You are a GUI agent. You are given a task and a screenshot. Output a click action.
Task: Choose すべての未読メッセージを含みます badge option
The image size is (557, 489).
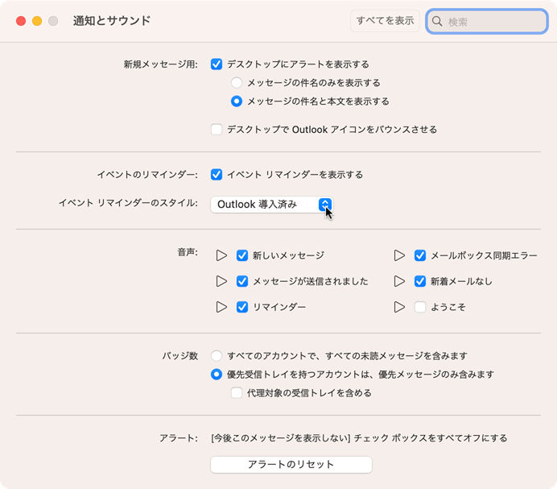(217, 355)
